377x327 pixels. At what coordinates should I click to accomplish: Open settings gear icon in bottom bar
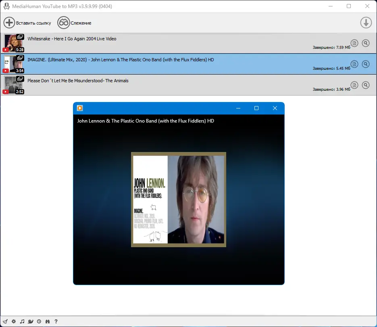pos(14,321)
